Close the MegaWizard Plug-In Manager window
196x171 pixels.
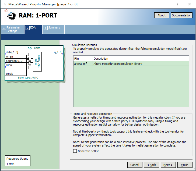tap(190, 4)
